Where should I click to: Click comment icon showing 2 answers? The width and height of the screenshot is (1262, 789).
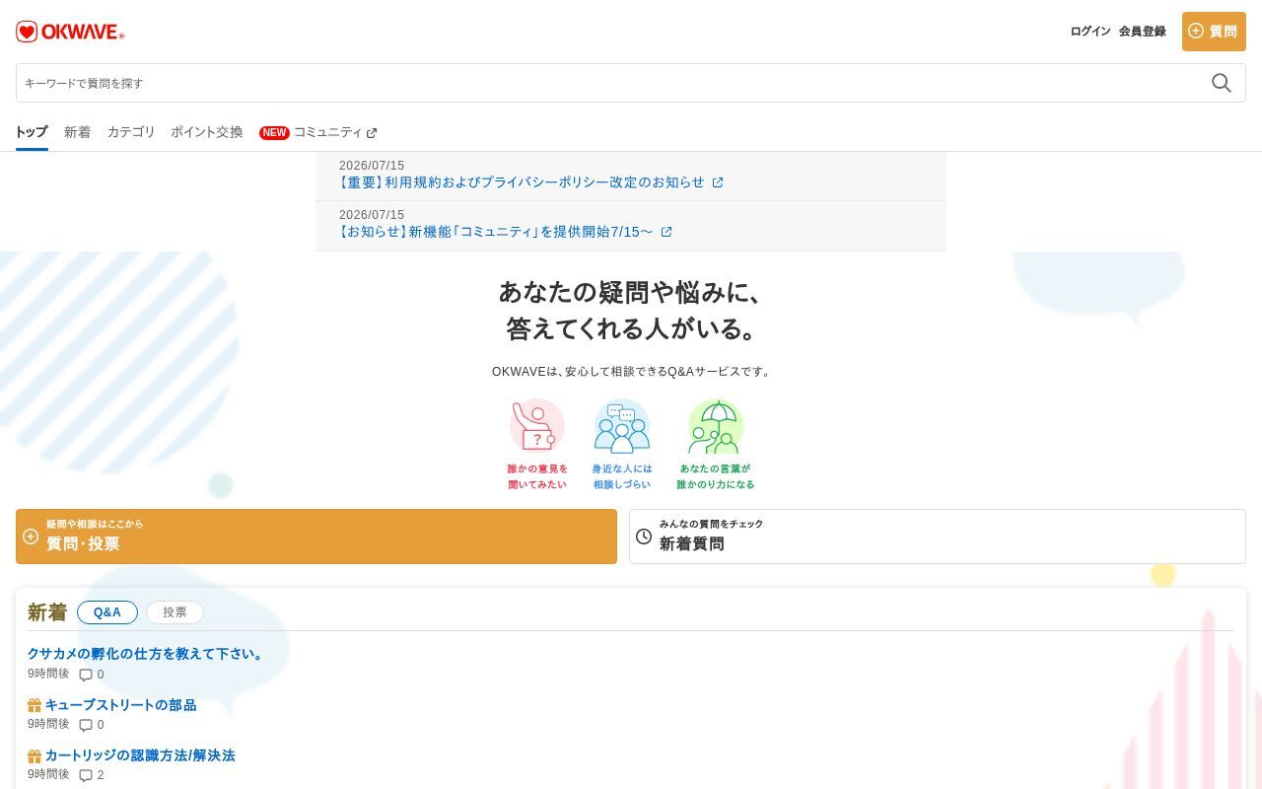pyautogui.click(x=86, y=776)
